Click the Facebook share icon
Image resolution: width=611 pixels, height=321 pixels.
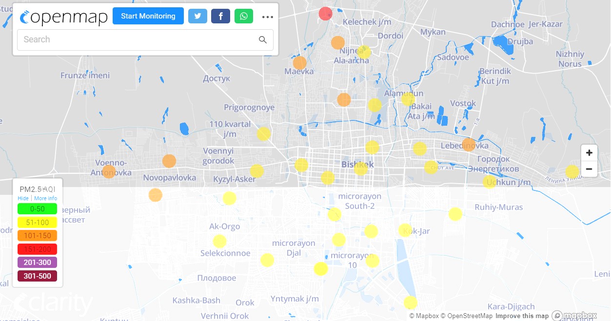220,16
